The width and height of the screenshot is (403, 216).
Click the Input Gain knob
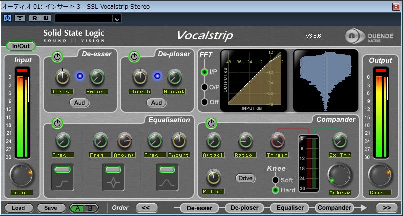click(x=21, y=175)
